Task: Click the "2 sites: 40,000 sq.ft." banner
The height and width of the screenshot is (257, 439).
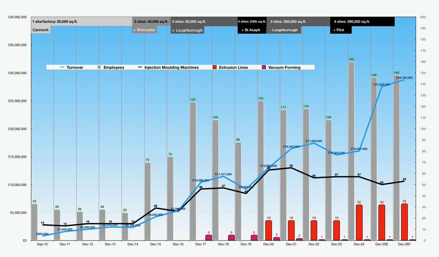Action: [x=152, y=22]
